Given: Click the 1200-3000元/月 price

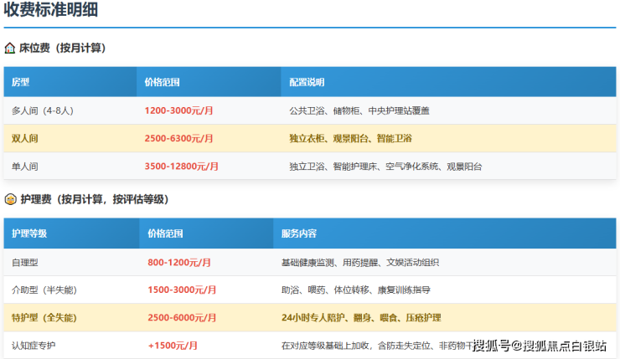Looking at the screenshot, I should coord(178,110).
